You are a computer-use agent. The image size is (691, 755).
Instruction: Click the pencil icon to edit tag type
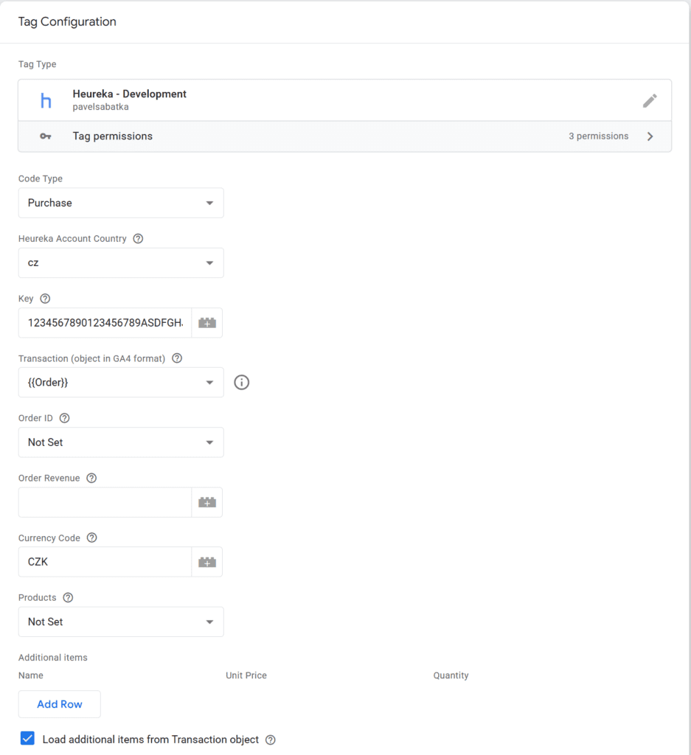coord(649,101)
